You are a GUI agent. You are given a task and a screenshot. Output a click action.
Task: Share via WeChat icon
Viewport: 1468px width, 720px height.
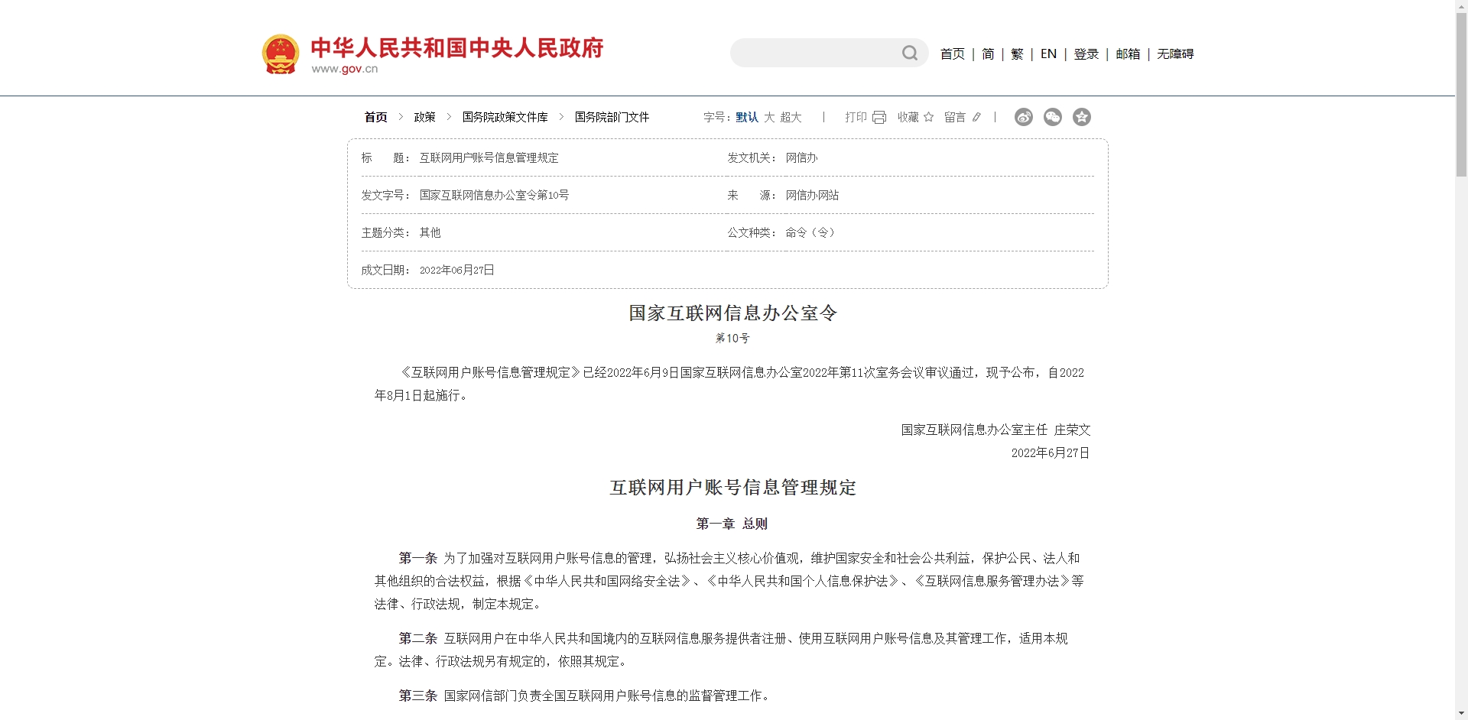[x=1053, y=117]
